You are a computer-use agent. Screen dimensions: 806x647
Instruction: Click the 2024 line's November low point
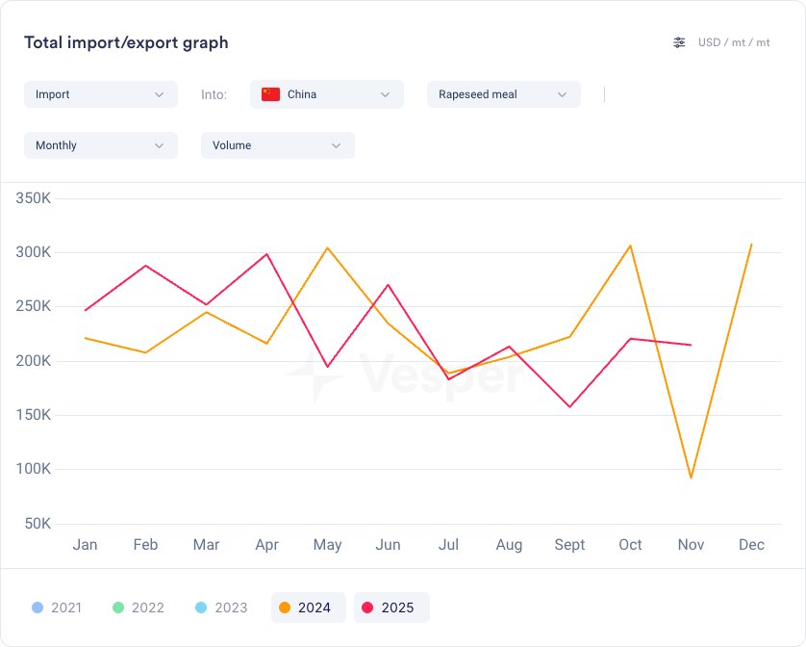click(691, 478)
